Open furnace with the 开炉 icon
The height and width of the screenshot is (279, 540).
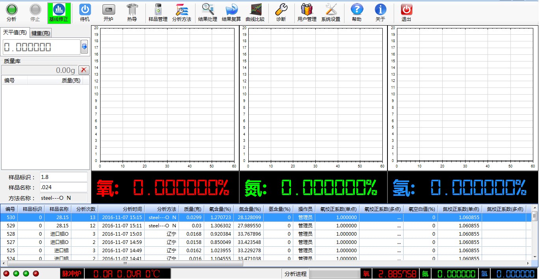[108, 13]
